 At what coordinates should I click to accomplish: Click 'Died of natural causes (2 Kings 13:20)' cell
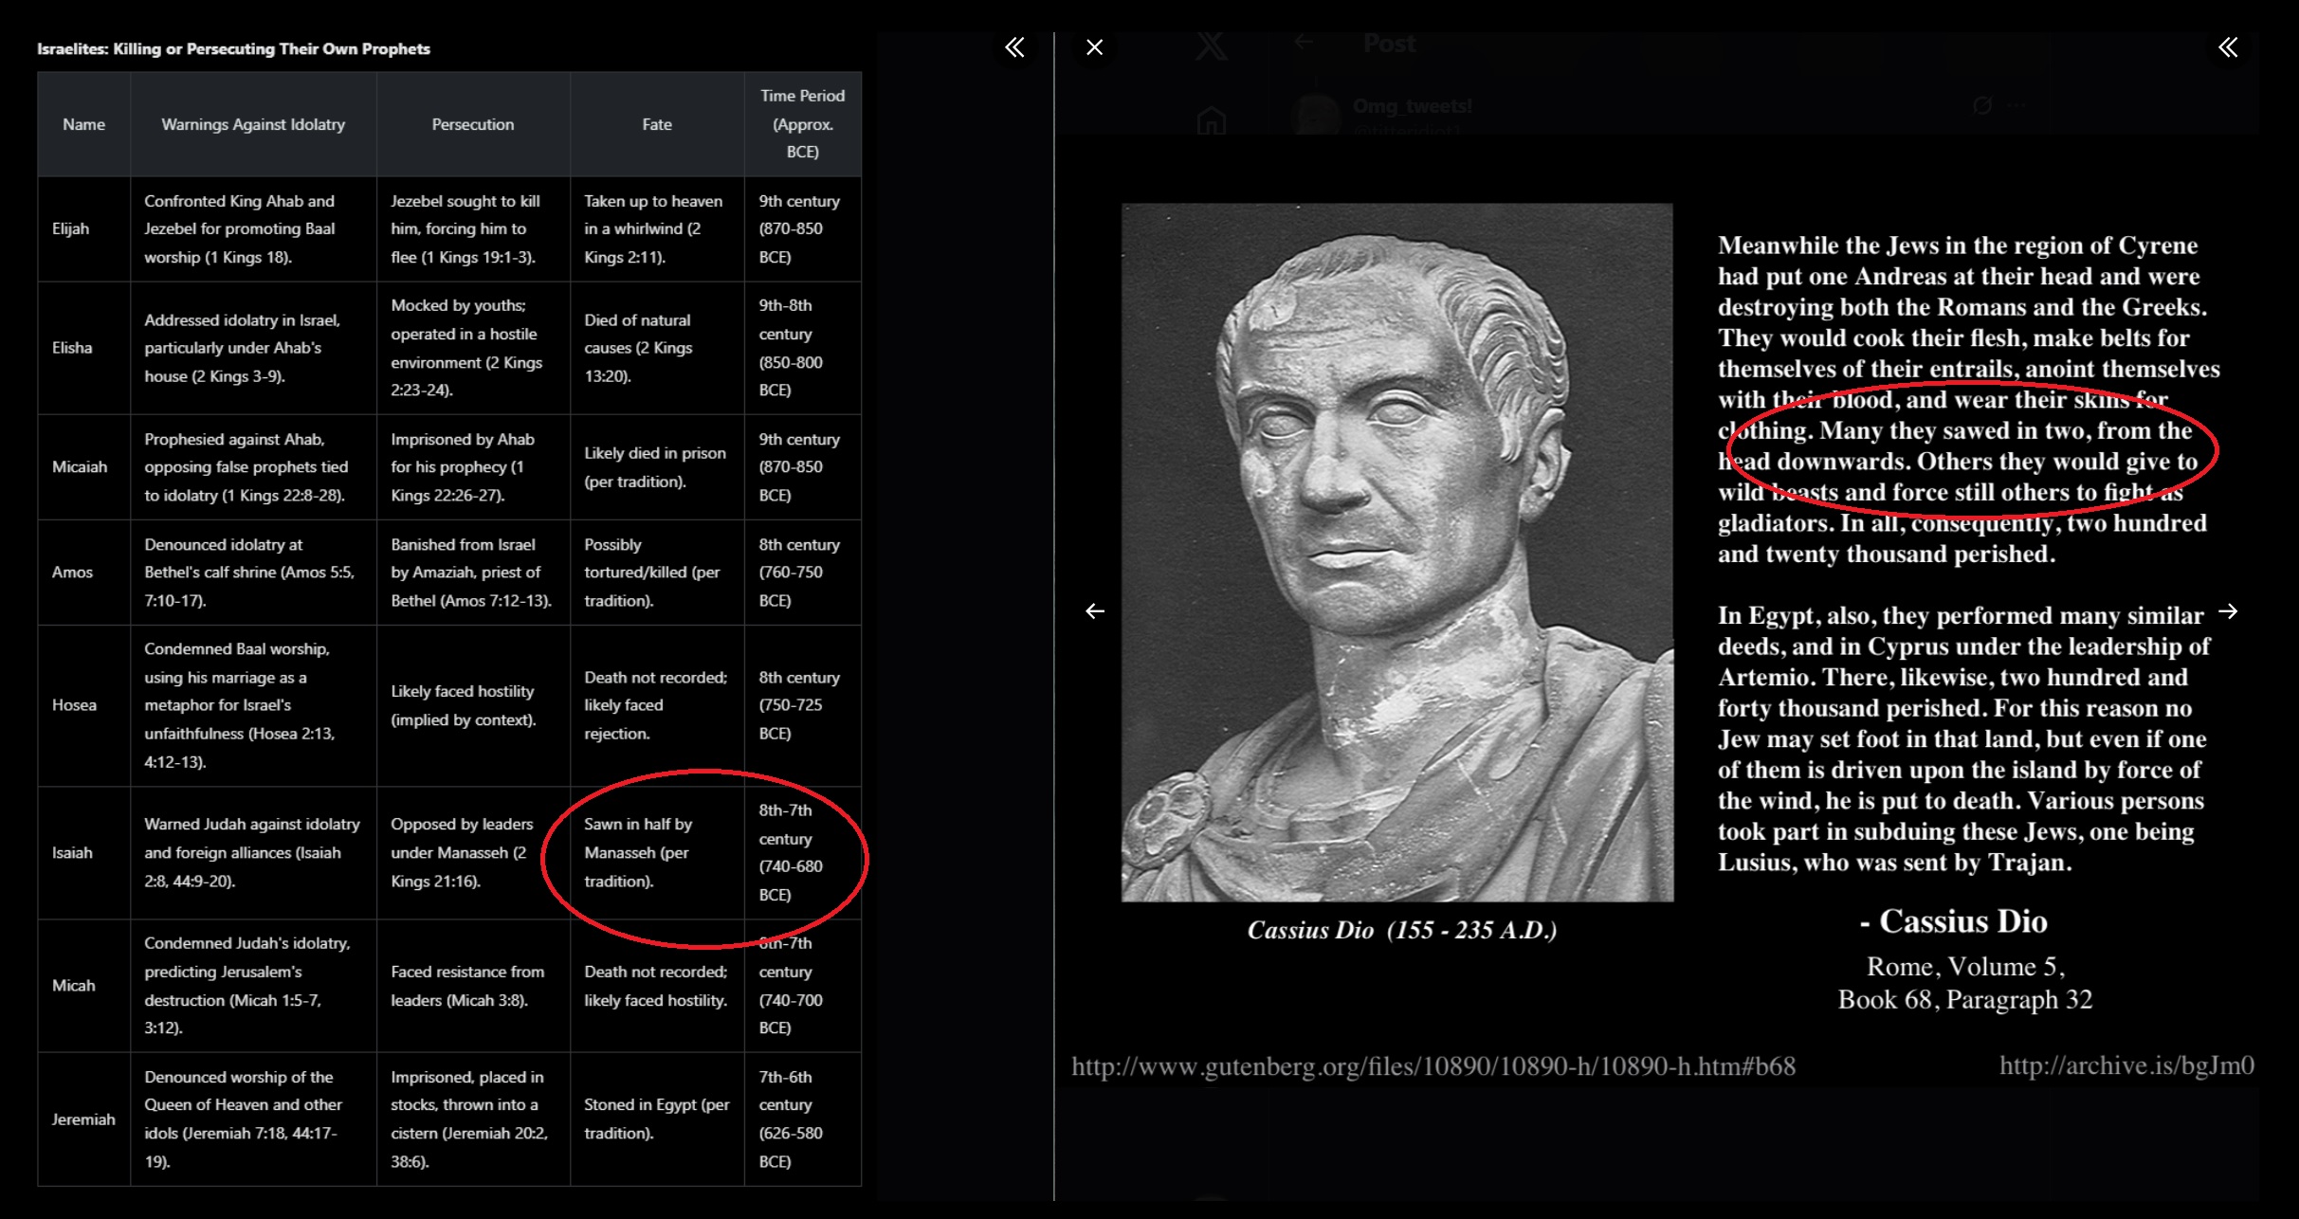657,348
